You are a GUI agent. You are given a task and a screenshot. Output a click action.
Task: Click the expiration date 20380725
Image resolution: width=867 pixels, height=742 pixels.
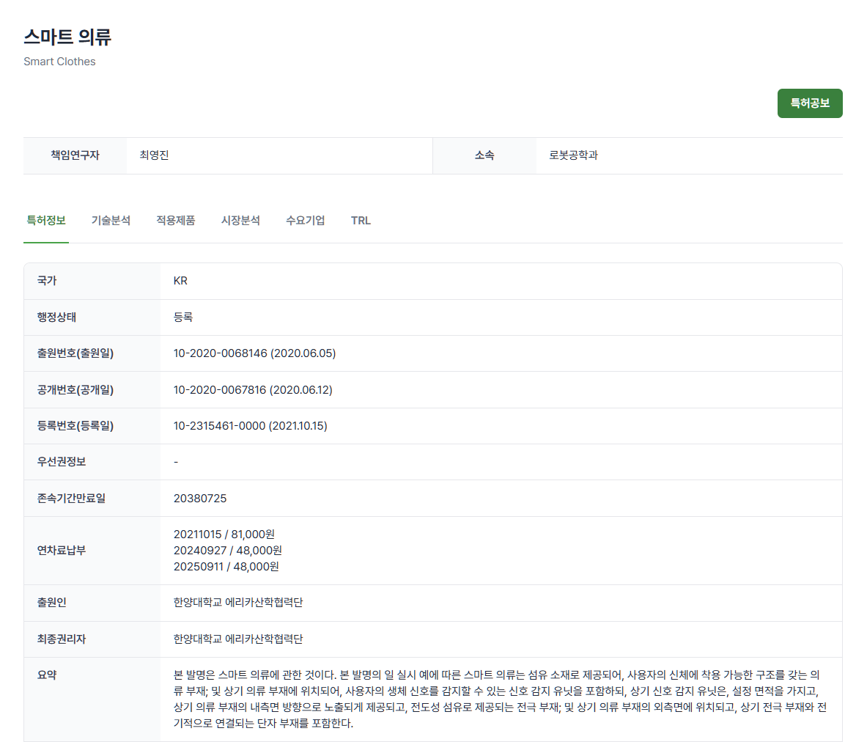(199, 498)
